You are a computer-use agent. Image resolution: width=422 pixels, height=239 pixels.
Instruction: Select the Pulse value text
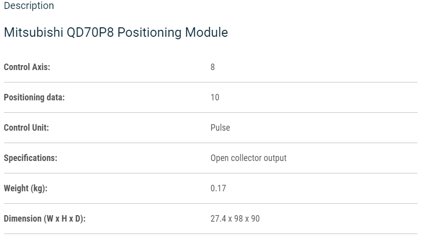pyautogui.click(x=220, y=128)
